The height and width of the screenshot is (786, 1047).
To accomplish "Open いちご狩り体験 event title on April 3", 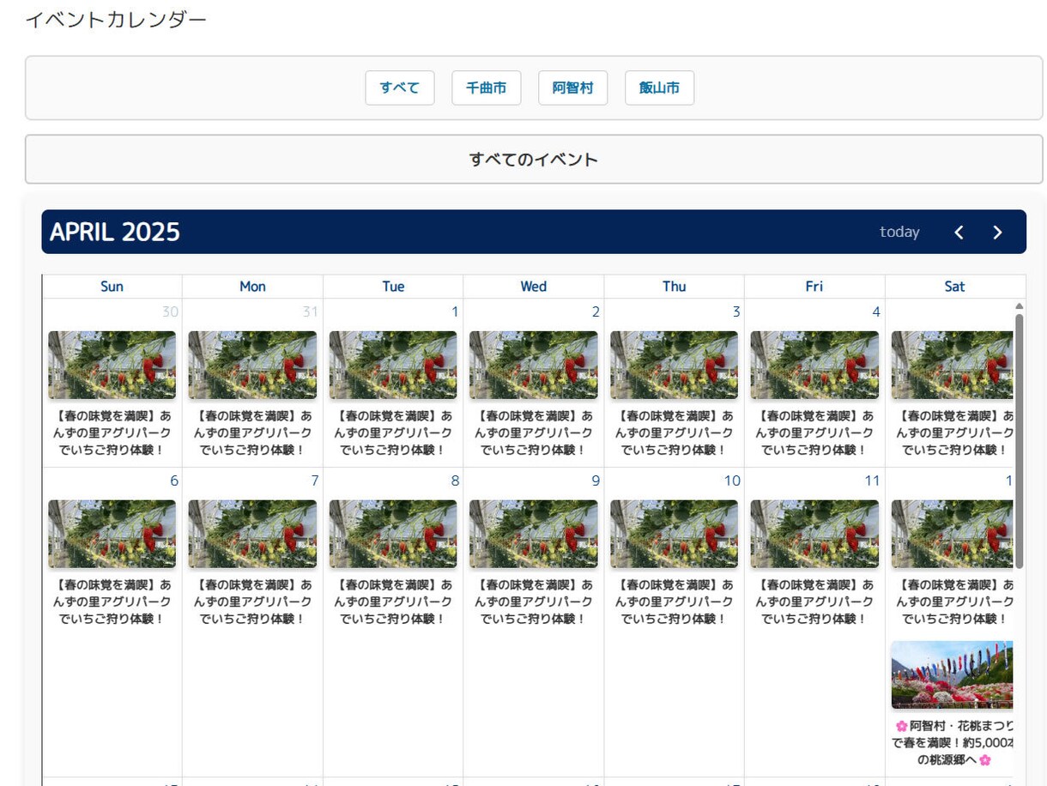I will (674, 432).
